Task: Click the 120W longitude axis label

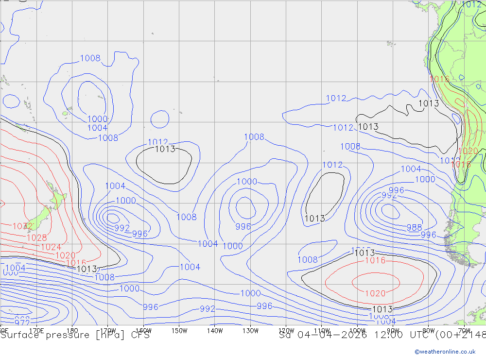Action: click(x=286, y=331)
